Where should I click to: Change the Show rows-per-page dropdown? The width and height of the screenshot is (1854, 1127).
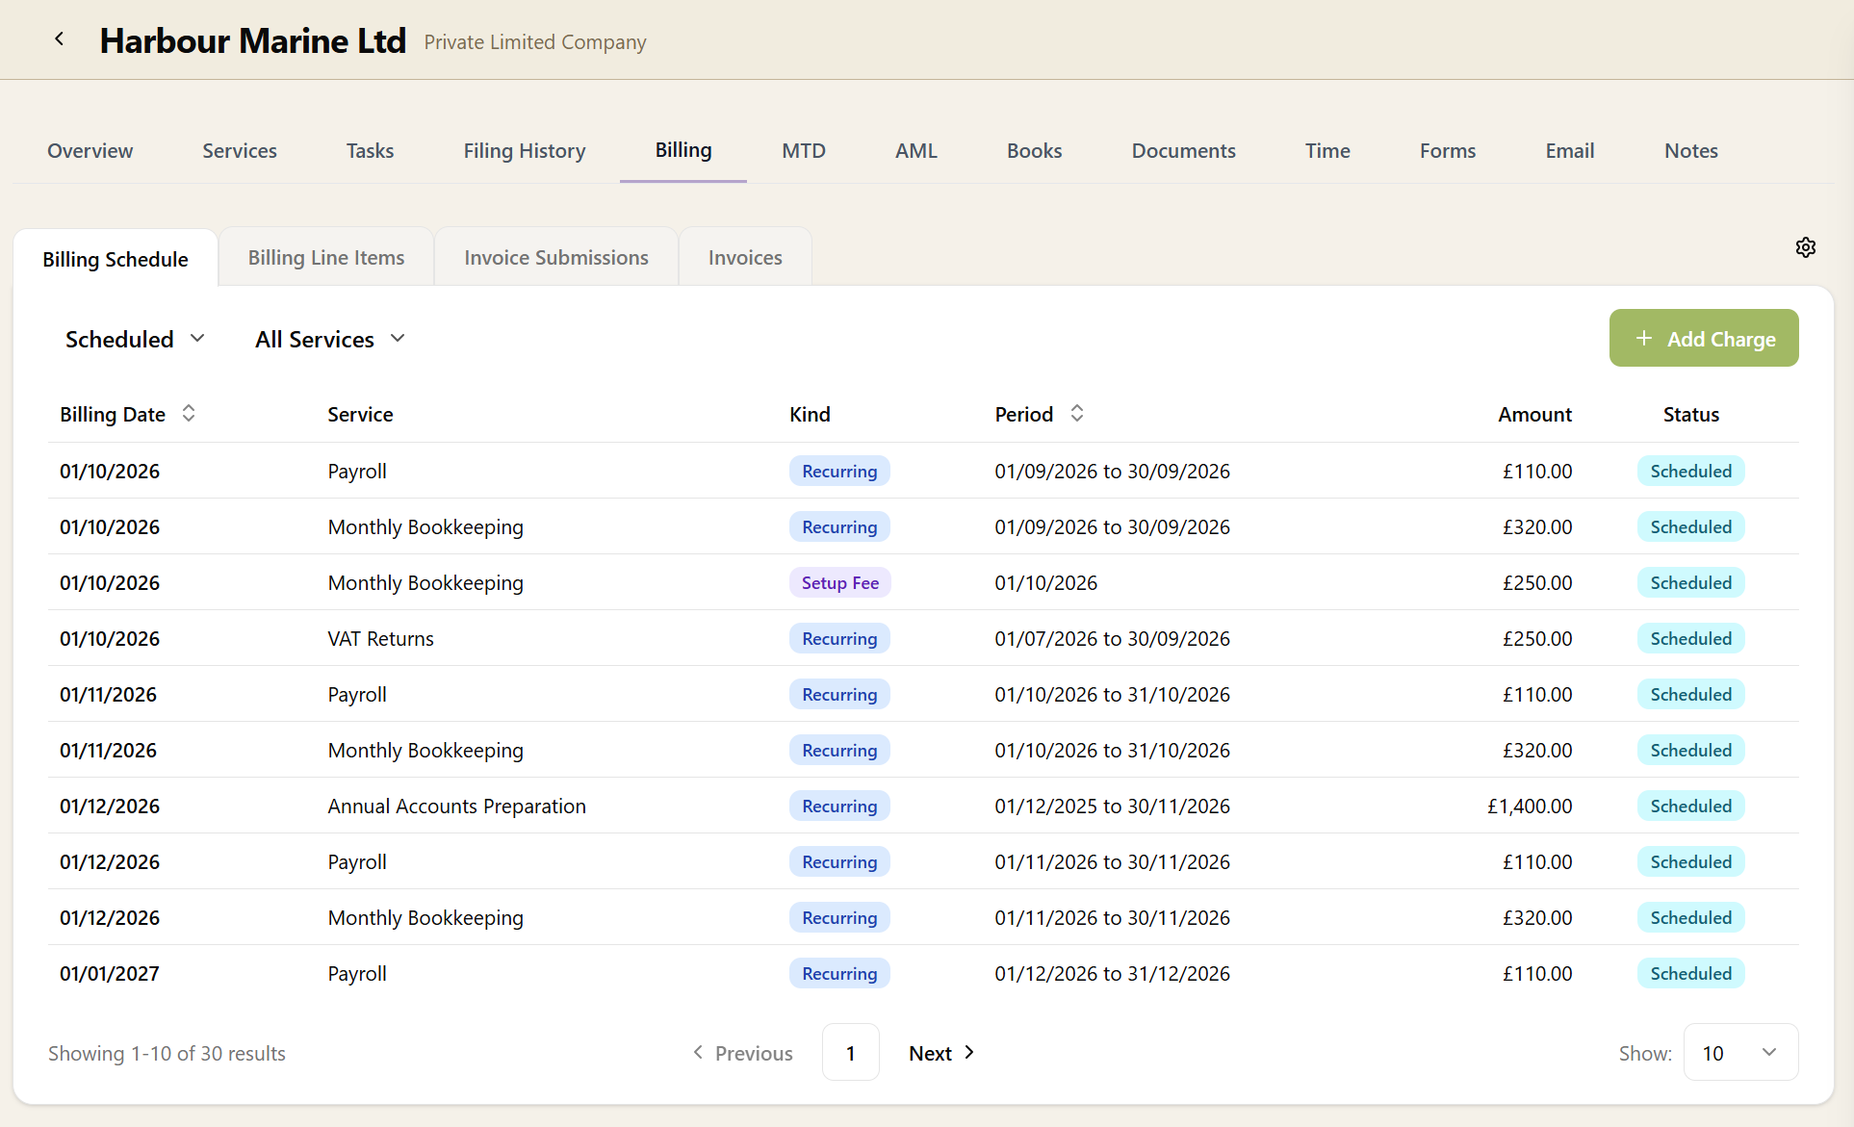click(1740, 1053)
